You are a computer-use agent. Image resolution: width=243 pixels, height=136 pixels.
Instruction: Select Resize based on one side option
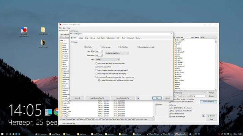click(138, 47)
